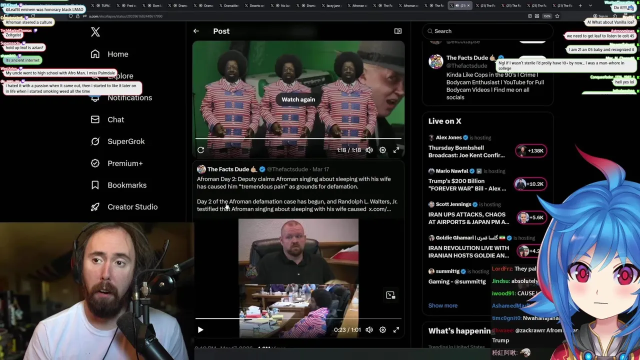
Task: Click 'Kinda Like Cops in the 90's' bio
Action: (495, 86)
